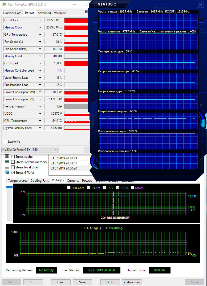Click the GPU-Z title bar app icon
Screen dimensions: 207x286
click(4, 5)
